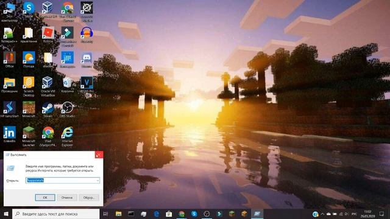Switch to OBS Studio on the taskbar
Image resolution: width=390 pixels, height=219 pixels.
[207, 214]
